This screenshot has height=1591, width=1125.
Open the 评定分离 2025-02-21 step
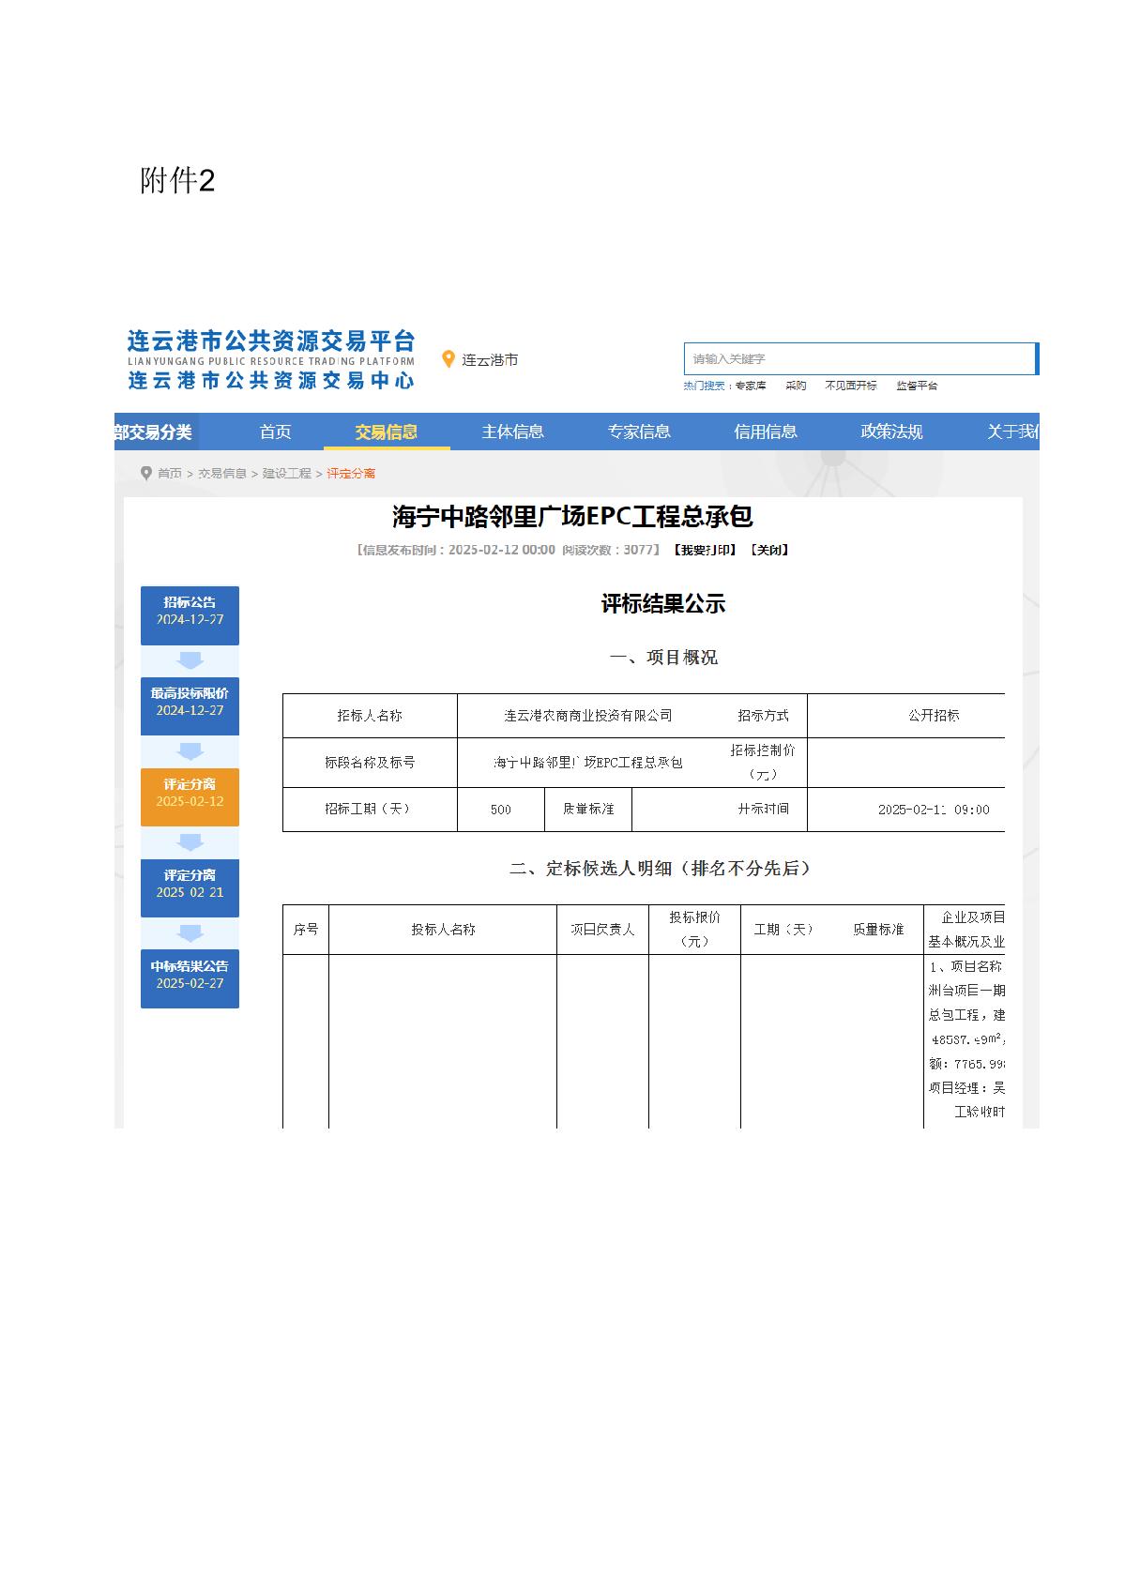pos(190,888)
